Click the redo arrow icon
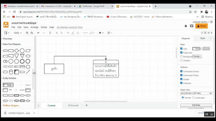Viewport: 216px width, 121px height. pyautogui.click(x=44, y=33)
